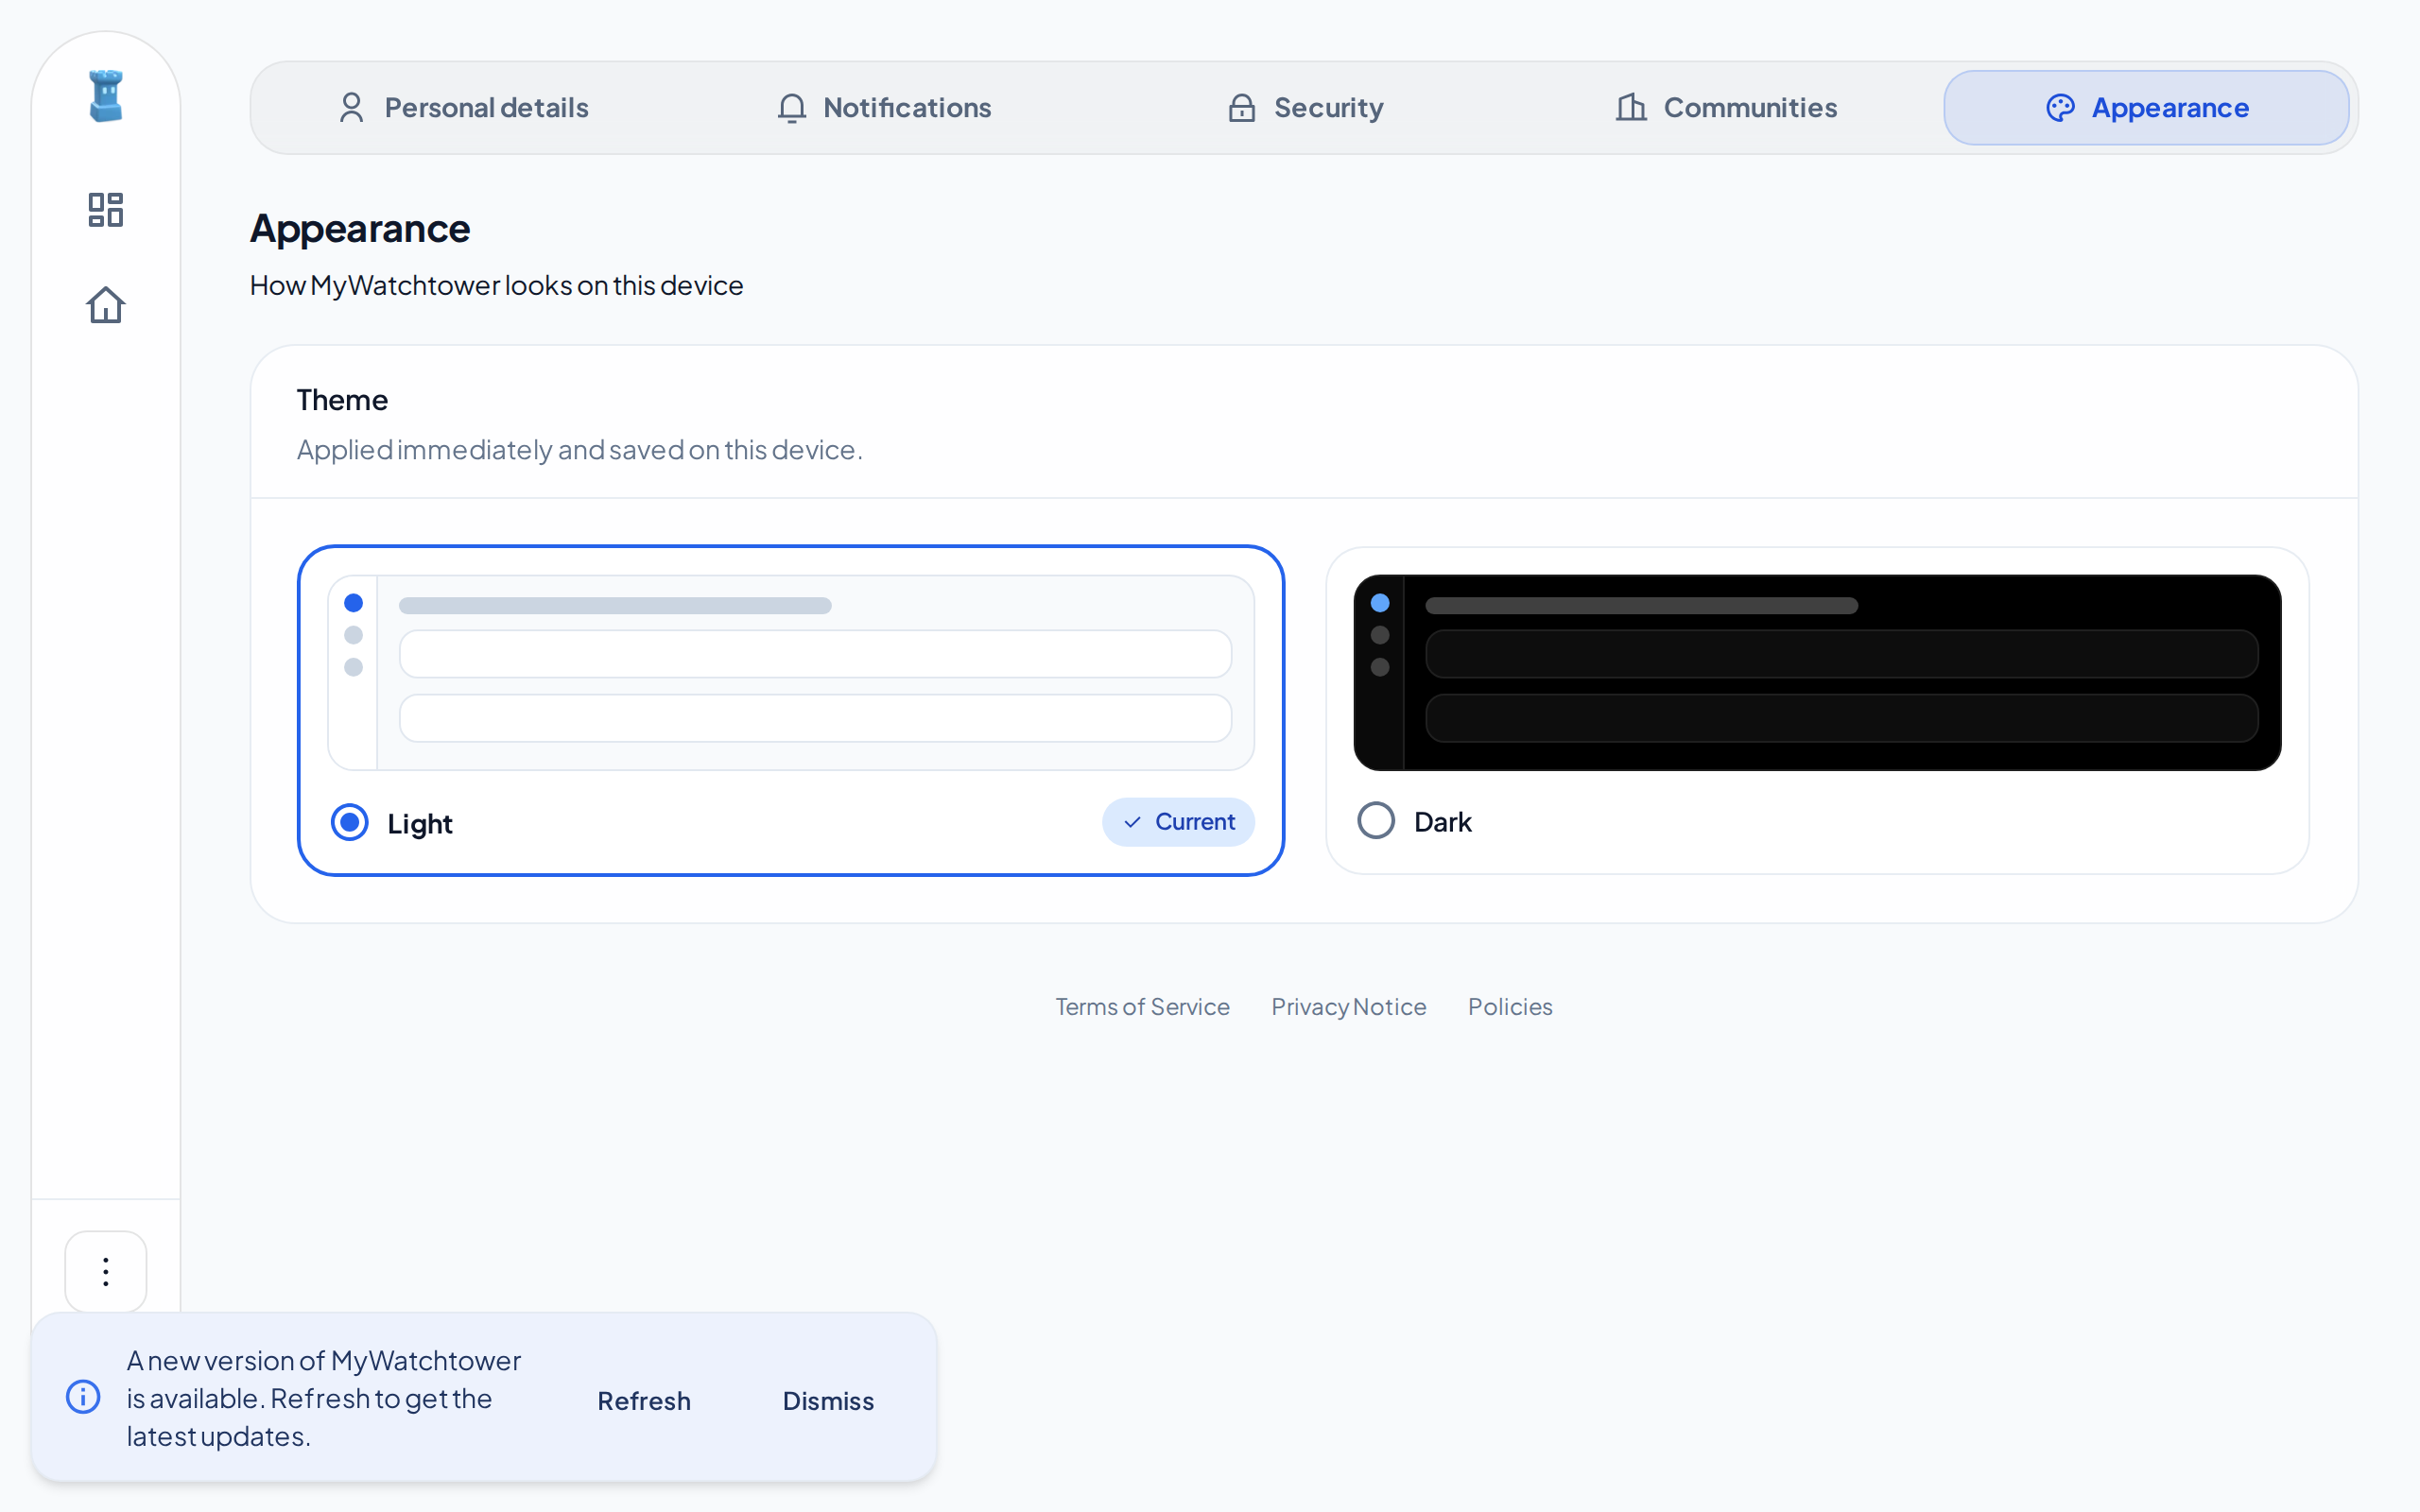This screenshot has width=2420, height=1512.
Task: Open the Policies link
Action: (1510, 1007)
